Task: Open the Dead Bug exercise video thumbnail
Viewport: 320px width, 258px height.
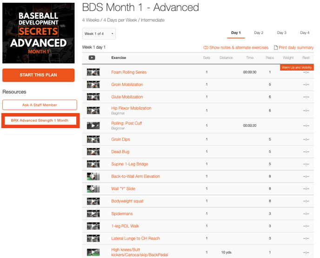Action: pyautogui.click(x=93, y=152)
